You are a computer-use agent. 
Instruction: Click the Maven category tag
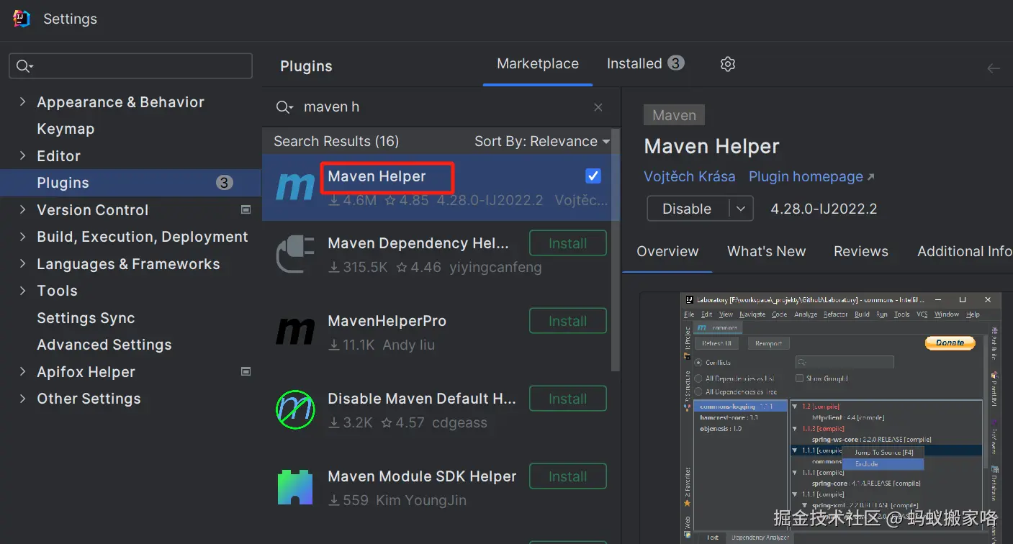[x=674, y=115]
